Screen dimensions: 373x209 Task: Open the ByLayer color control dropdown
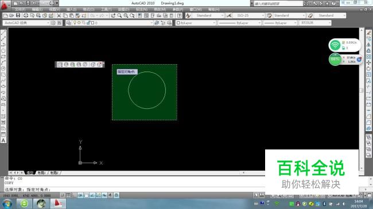[x=196, y=23]
